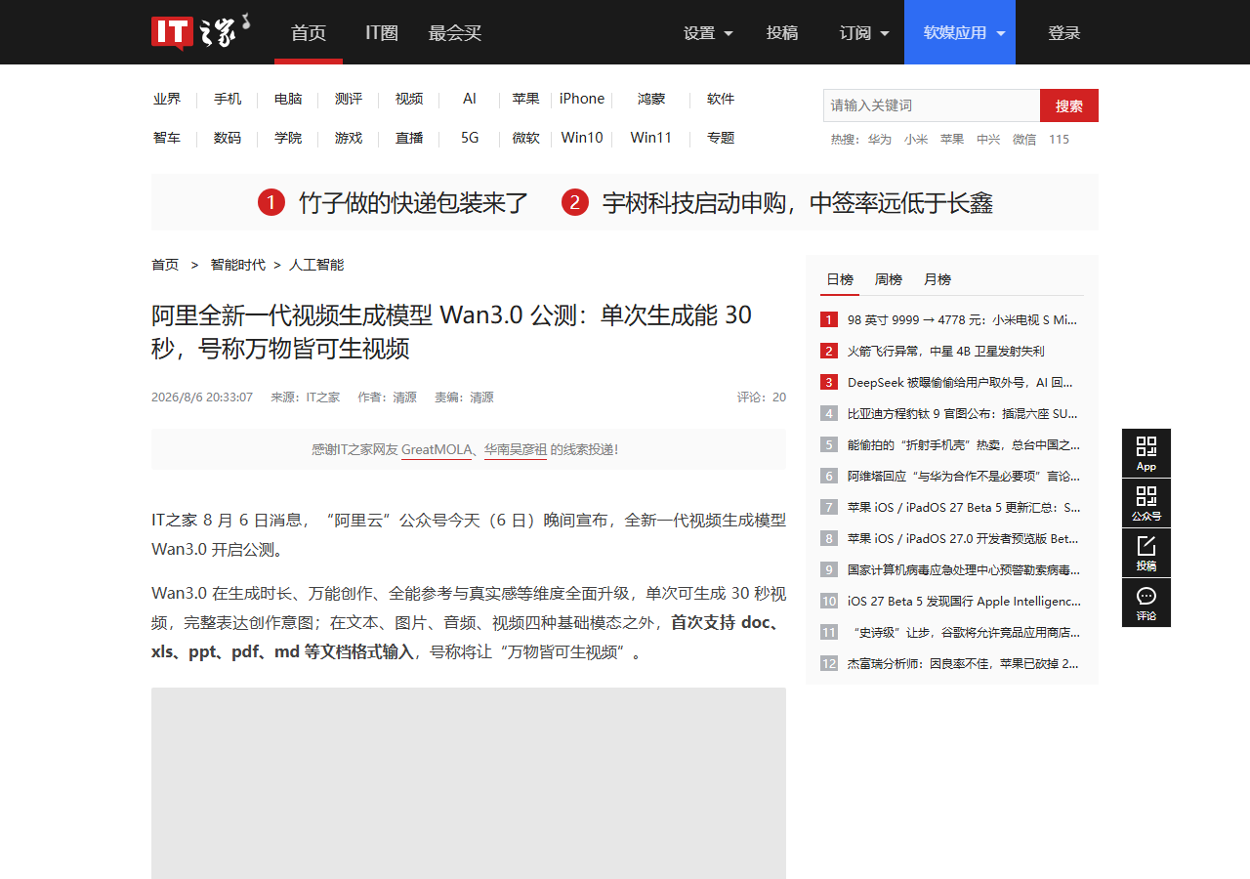
Task: Open the 苹果 category link
Action: 526,99
